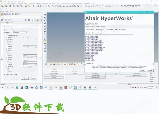Image resolution: width=159 pixels, height=114 pixels.
Task: Click the highlighted model view icon in the browser
Action: [x=2, y=14]
